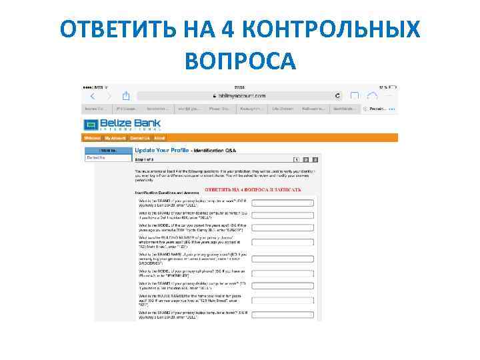480x360 pixels.
Task: Click answer field for grocery store BRAND NAME
Action: [x=283, y=259]
